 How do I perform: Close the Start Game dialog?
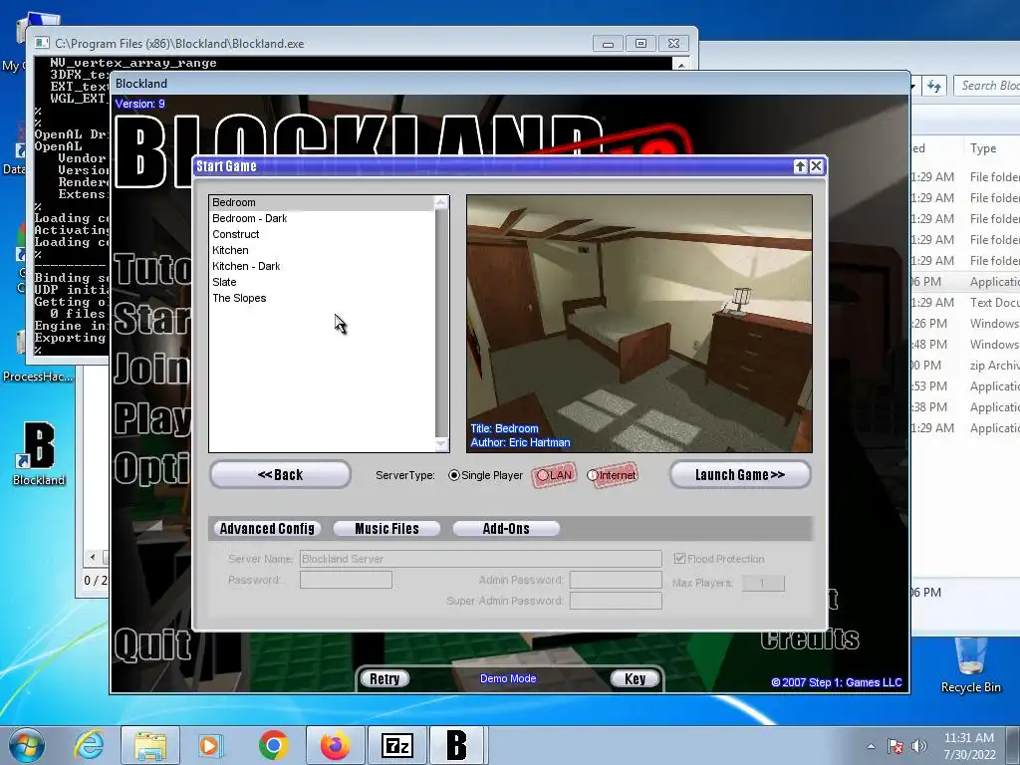pyautogui.click(x=816, y=166)
